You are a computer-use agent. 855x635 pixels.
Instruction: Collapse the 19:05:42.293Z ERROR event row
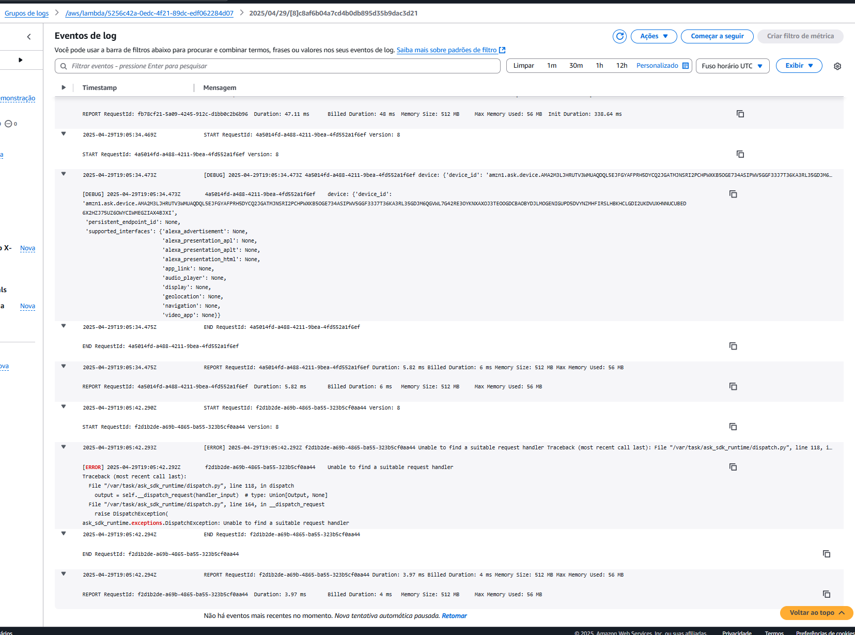[x=64, y=447]
